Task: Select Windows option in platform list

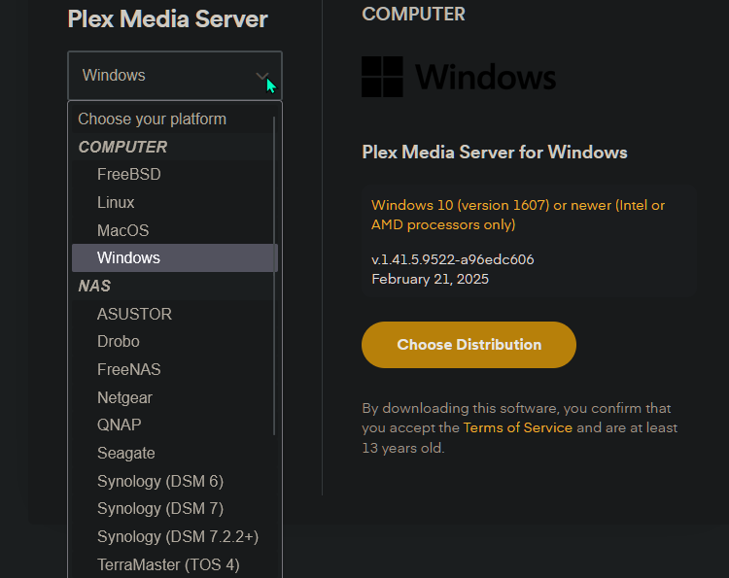Action: point(175,257)
